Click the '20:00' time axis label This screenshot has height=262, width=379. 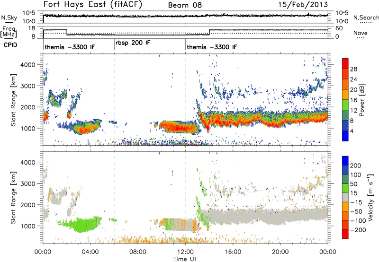pyautogui.click(x=280, y=252)
